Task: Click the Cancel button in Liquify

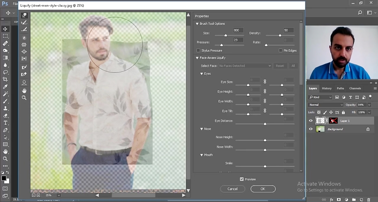Action: 232,189
